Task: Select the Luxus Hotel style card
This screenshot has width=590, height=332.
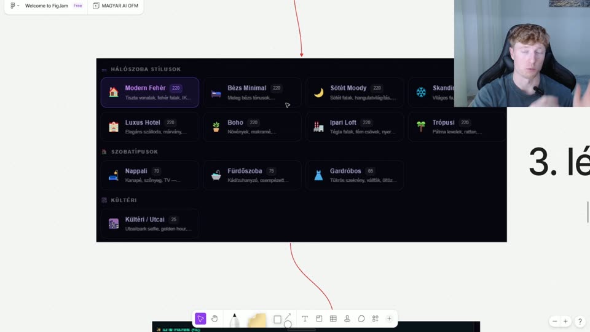Action: coord(150,127)
